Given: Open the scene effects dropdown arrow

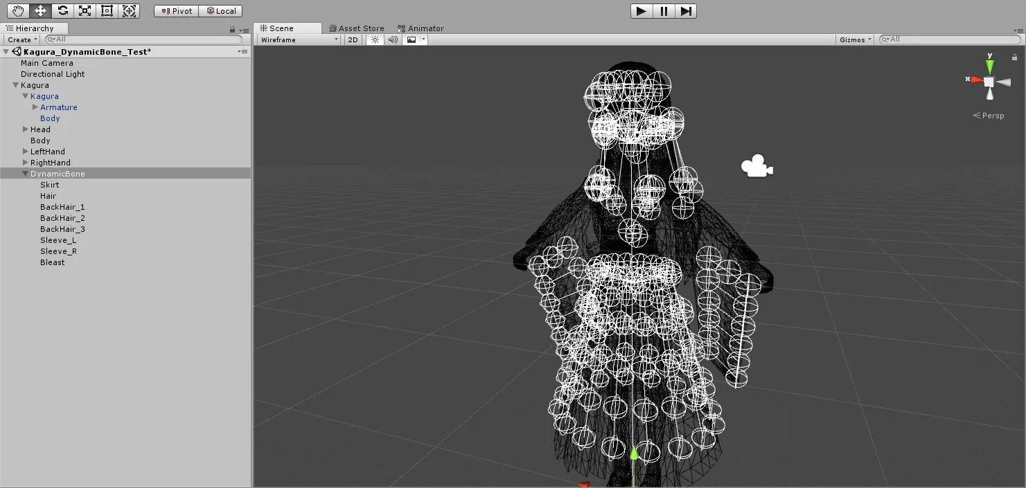Looking at the screenshot, I should [x=423, y=39].
